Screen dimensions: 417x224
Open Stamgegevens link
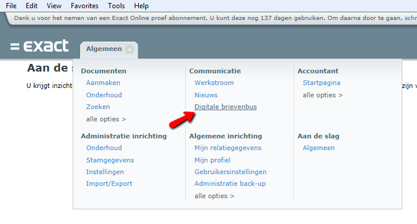[x=110, y=160]
